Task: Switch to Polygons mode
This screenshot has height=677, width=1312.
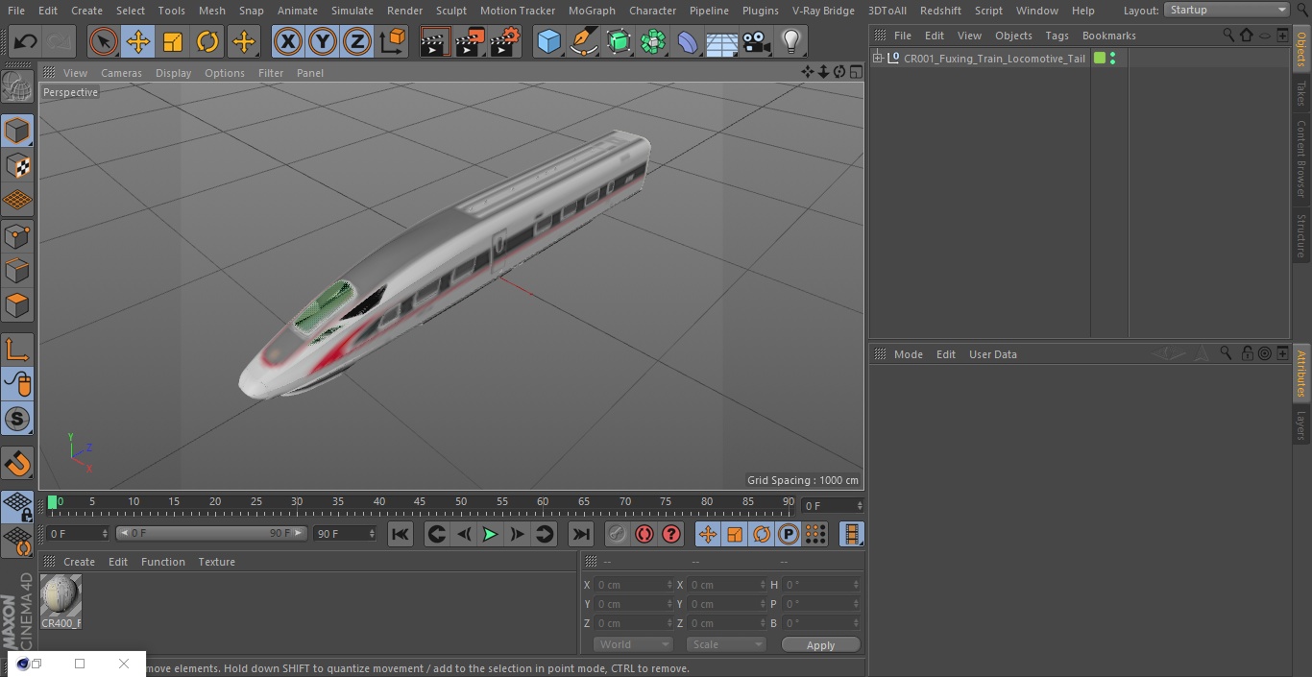Action: [x=17, y=305]
